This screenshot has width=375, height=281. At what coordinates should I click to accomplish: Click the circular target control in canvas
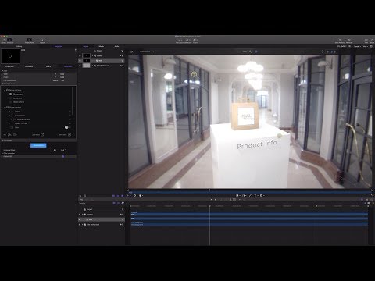click(194, 74)
